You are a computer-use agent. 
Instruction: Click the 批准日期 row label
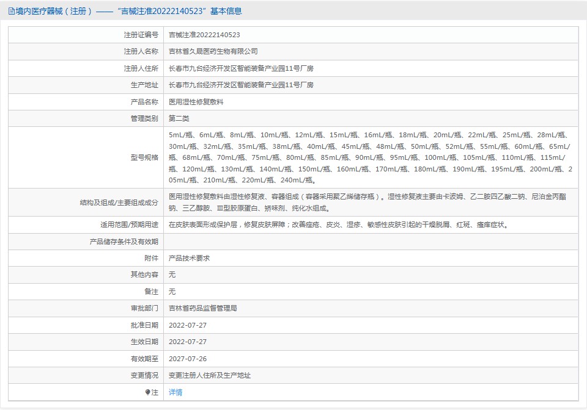(144, 325)
